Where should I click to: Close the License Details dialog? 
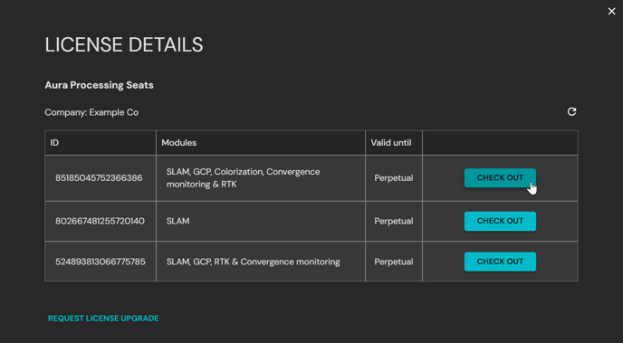point(611,12)
